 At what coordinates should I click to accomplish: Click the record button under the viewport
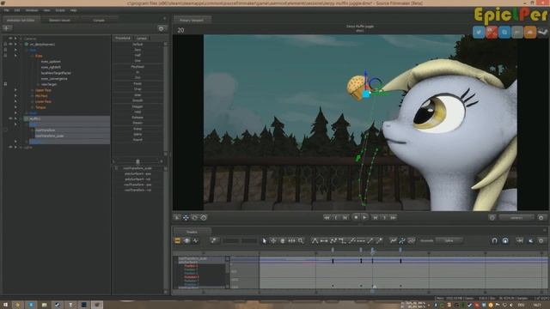[x=356, y=217]
